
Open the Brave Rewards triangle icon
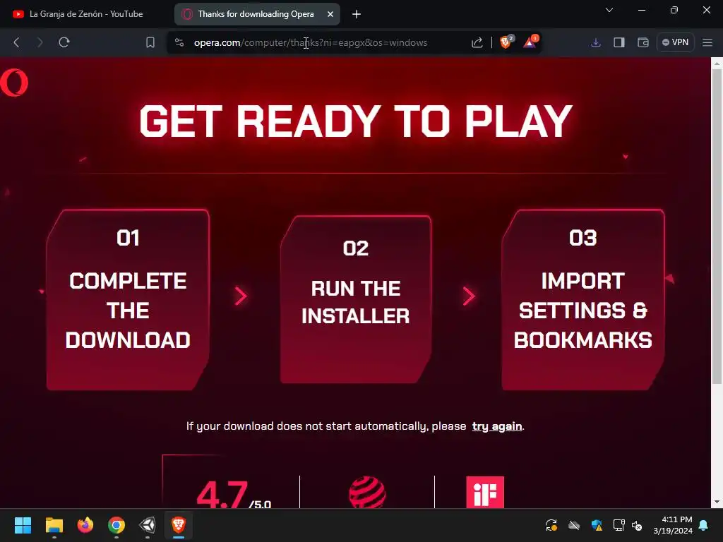tap(530, 42)
